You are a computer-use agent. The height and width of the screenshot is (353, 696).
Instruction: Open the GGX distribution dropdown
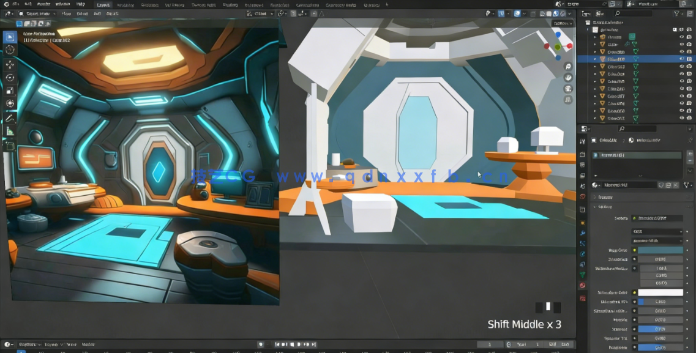pyautogui.click(x=657, y=232)
